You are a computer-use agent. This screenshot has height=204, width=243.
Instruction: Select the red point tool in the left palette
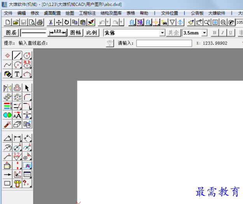(x=7, y=56)
